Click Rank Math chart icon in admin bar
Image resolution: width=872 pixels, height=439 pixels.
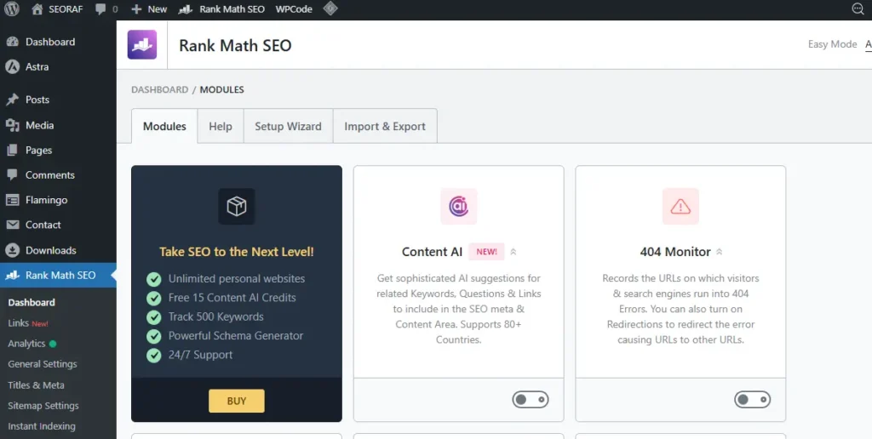pyautogui.click(x=186, y=9)
